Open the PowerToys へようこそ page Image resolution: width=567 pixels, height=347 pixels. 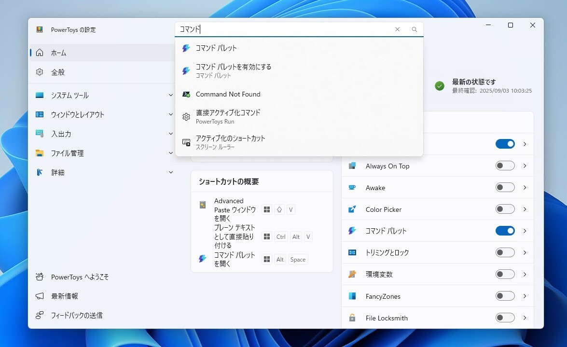pos(103,277)
